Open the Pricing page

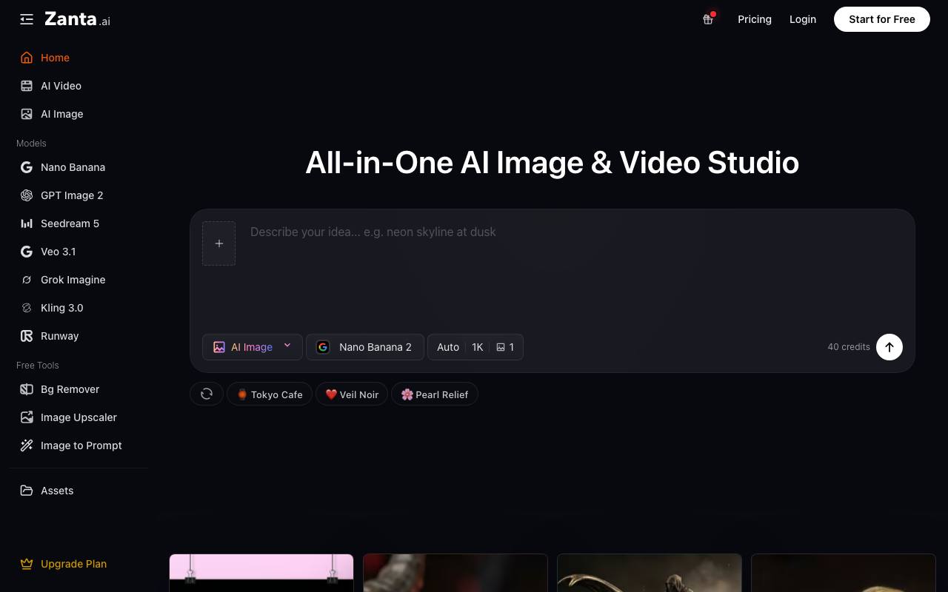[x=755, y=19]
